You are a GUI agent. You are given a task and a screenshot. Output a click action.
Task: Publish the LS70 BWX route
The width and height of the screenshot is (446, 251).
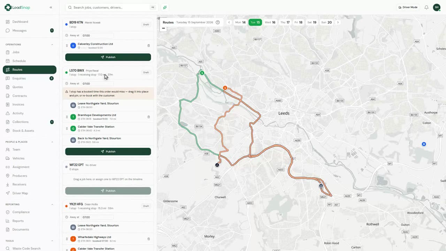[108, 152]
